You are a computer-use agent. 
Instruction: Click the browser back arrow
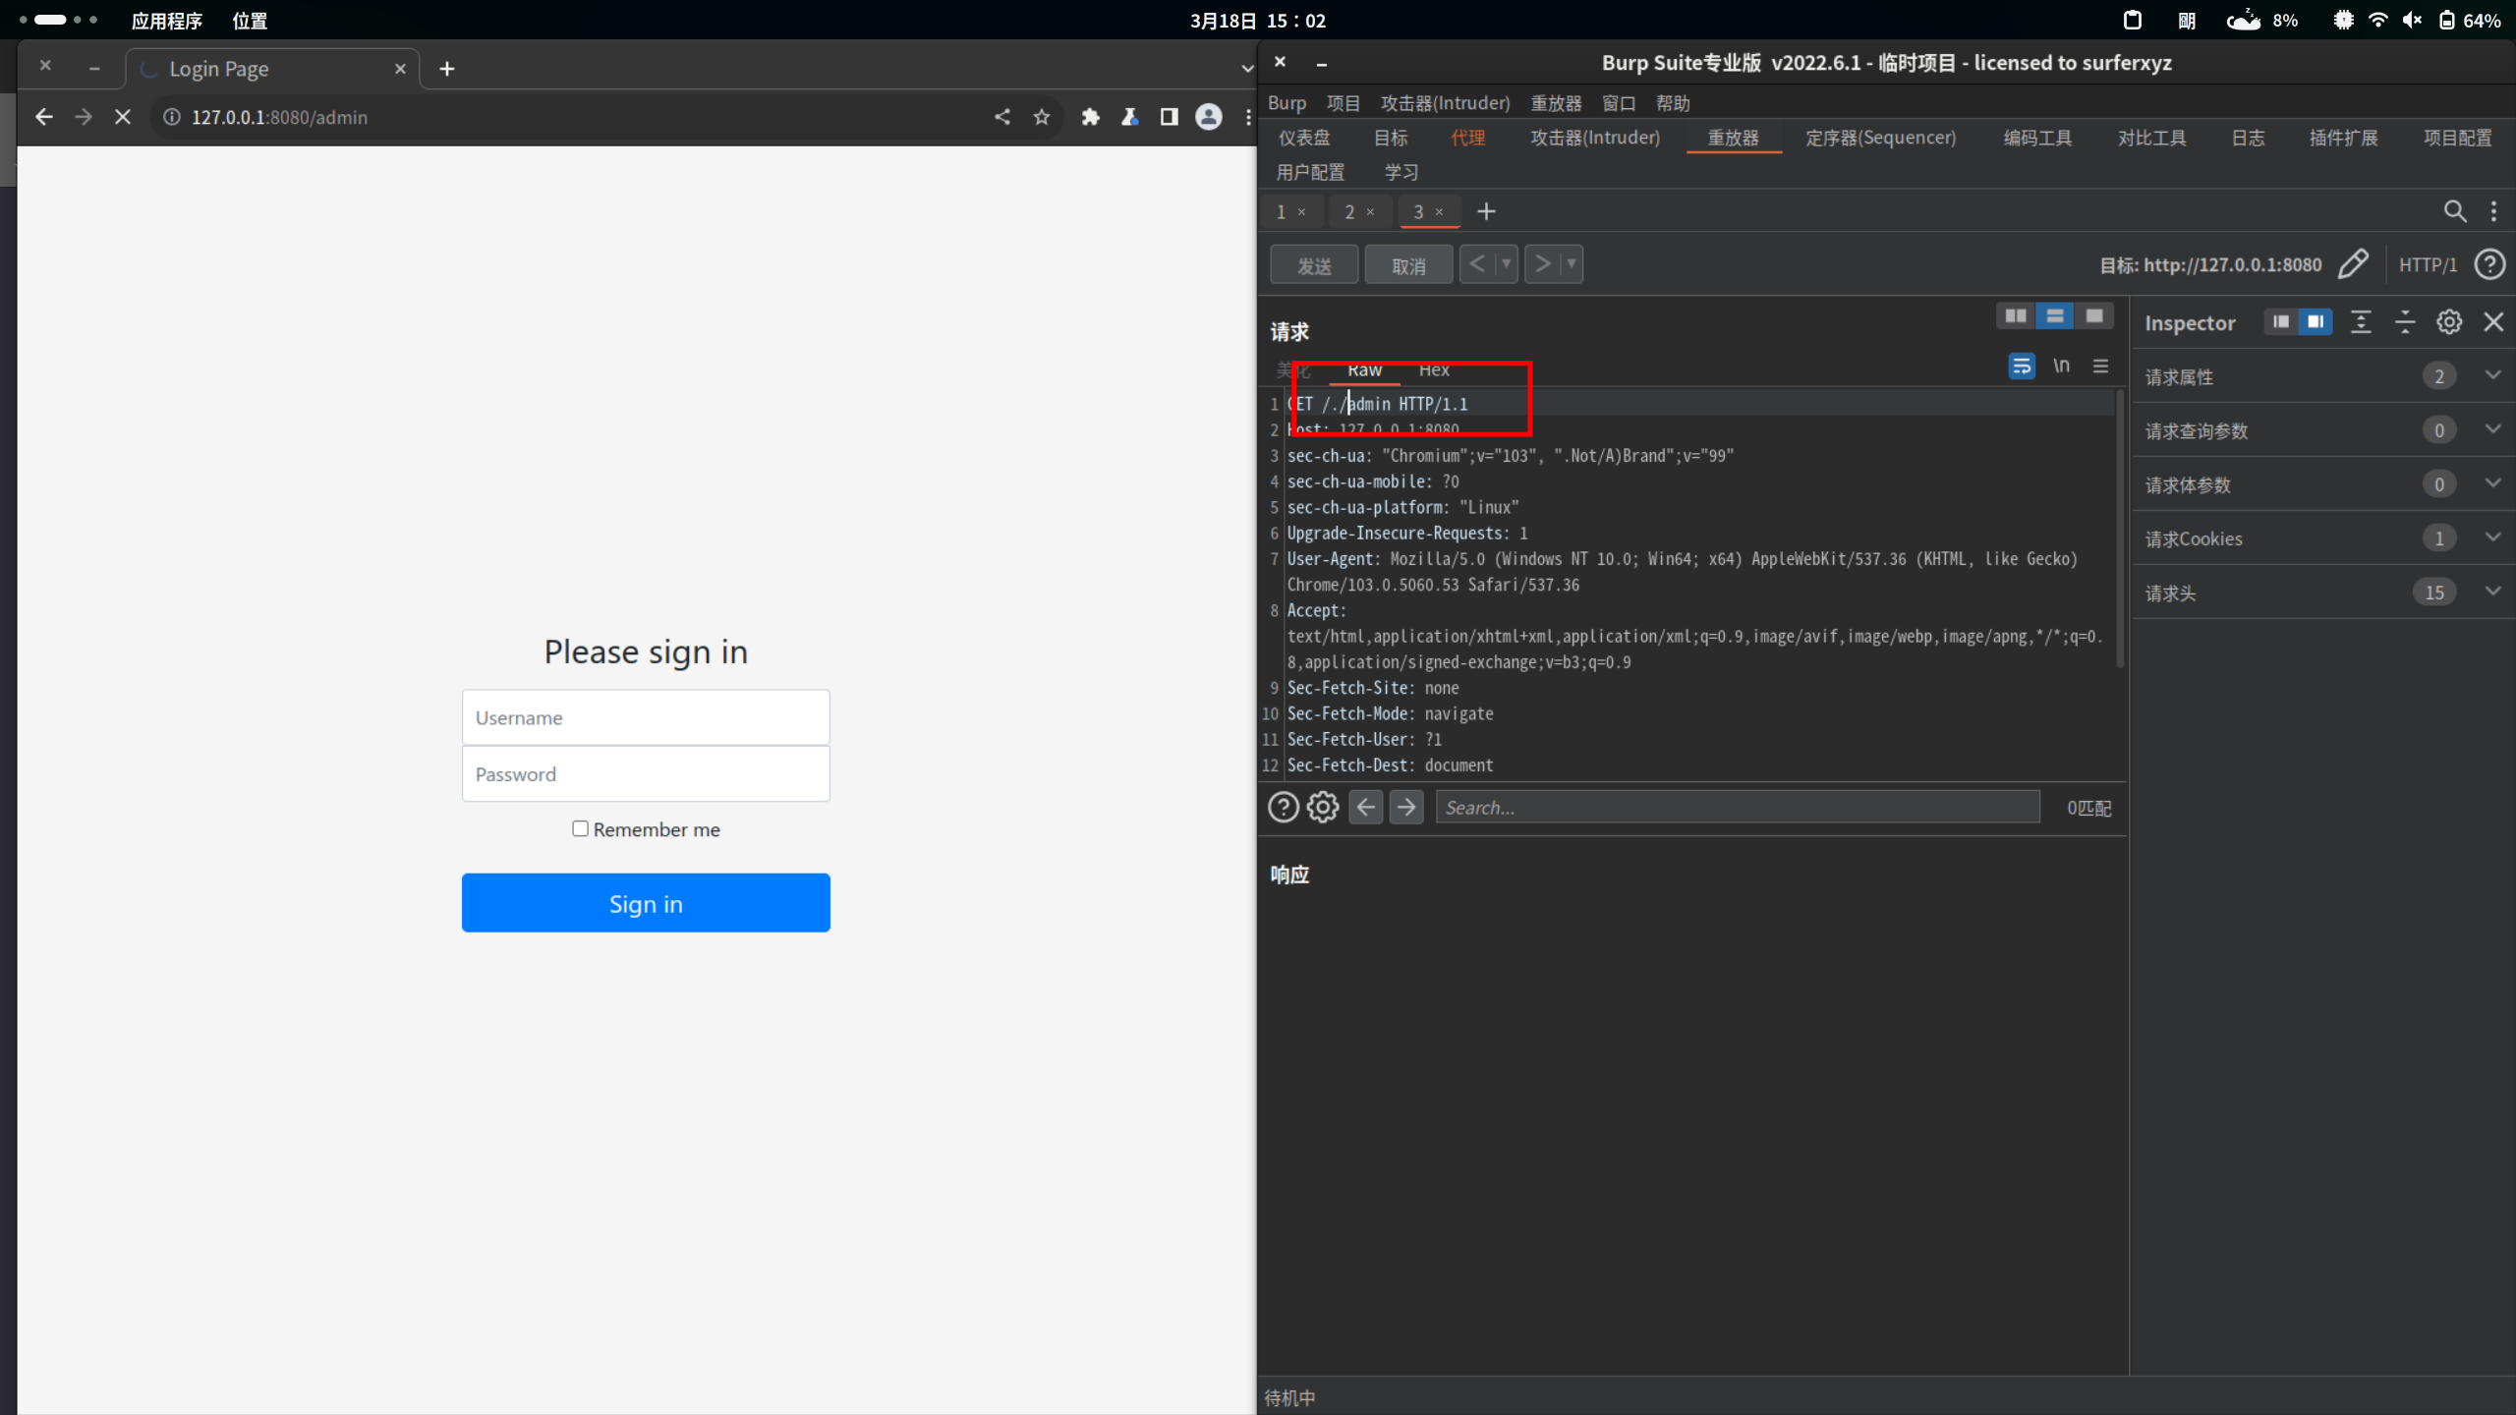pyautogui.click(x=43, y=117)
